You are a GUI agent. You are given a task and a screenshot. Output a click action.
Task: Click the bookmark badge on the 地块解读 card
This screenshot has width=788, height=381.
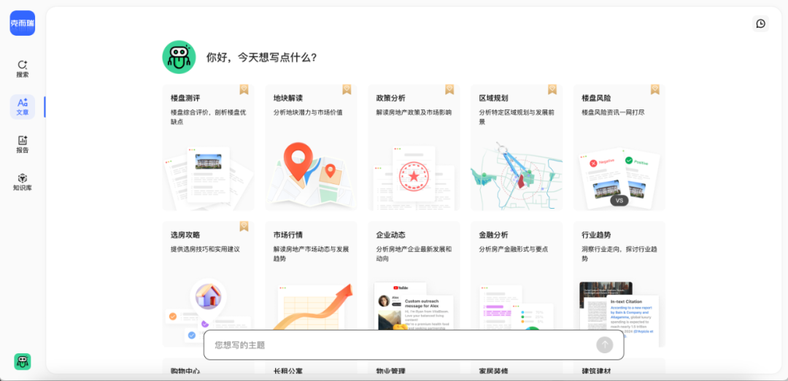(x=347, y=90)
